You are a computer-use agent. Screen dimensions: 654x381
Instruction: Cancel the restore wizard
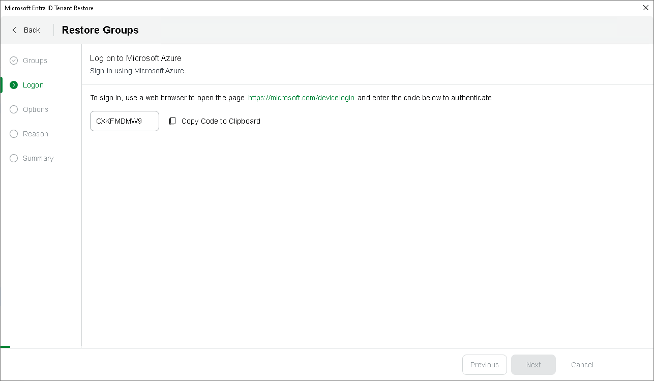coord(582,365)
